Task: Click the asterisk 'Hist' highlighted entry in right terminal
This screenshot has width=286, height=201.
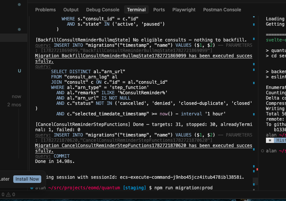Action: point(276,140)
